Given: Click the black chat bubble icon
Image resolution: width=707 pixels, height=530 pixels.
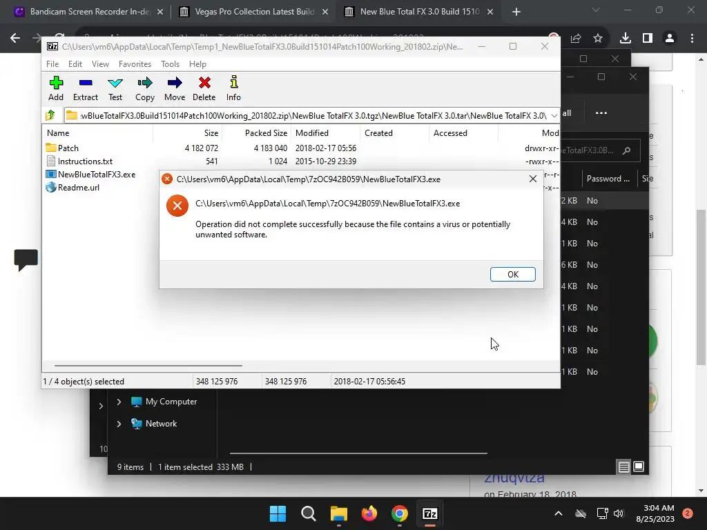Looking at the screenshot, I should click(x=26, y=260).
